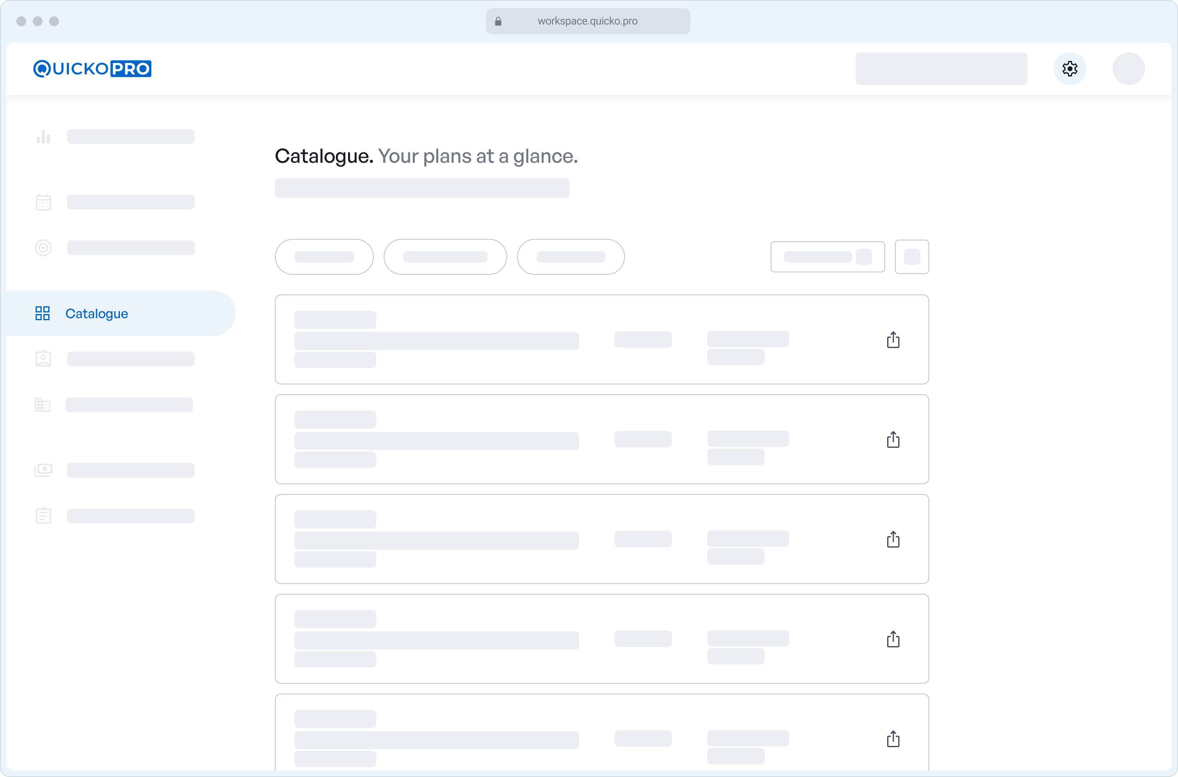Screen dimensions: 1178x777
Task: Open the target goals sidebar icon
Action: point(43,248)
